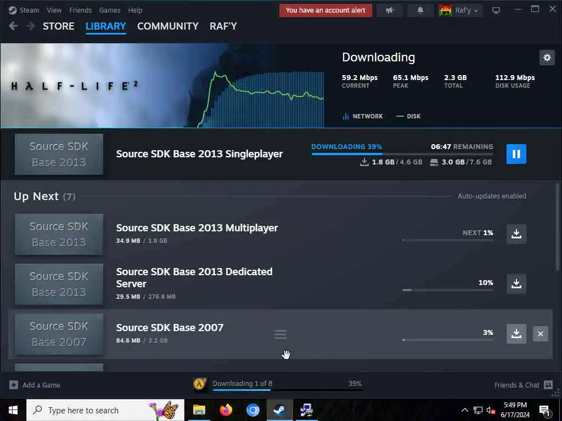Open the Raf'y account dropdown
This screenshot has width=562, height=421.
(467, 10)
